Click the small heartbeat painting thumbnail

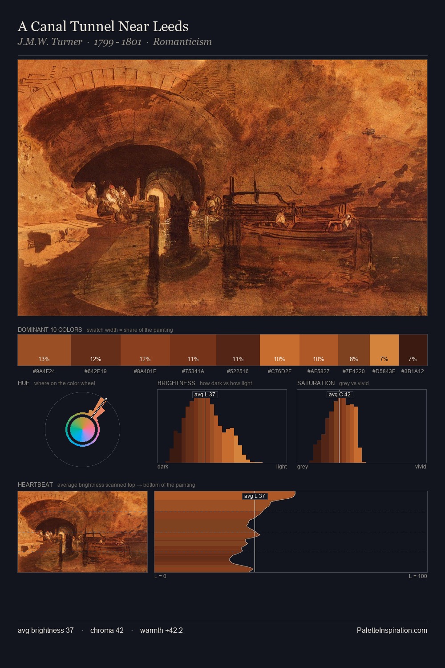(82, 532)
